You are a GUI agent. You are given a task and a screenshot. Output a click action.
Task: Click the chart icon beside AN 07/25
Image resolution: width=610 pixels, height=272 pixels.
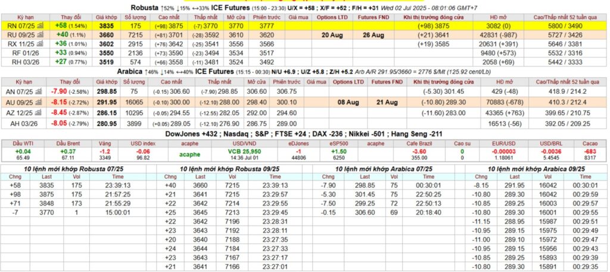point(39,91)
